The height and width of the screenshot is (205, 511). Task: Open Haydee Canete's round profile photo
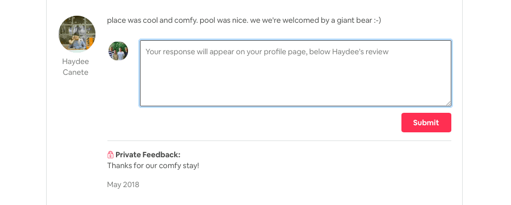coord(77,34)
